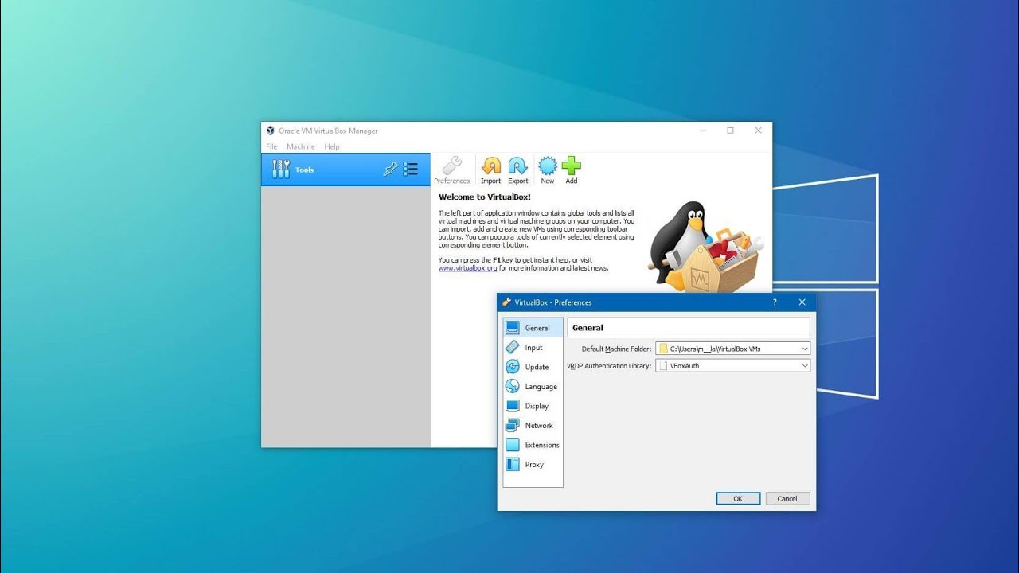Screen dimensions: 1019x573
Task: Follow the www.virtualbox.org link
Action: tap(467, 268)
